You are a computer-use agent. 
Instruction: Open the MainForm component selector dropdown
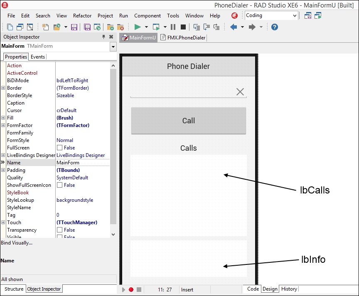click(x=113, y=47)
